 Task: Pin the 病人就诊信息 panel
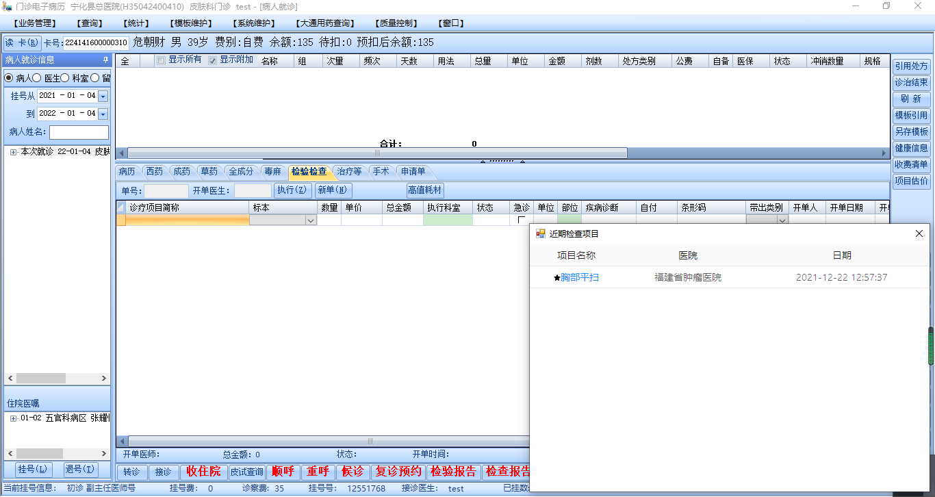[105, 60]
